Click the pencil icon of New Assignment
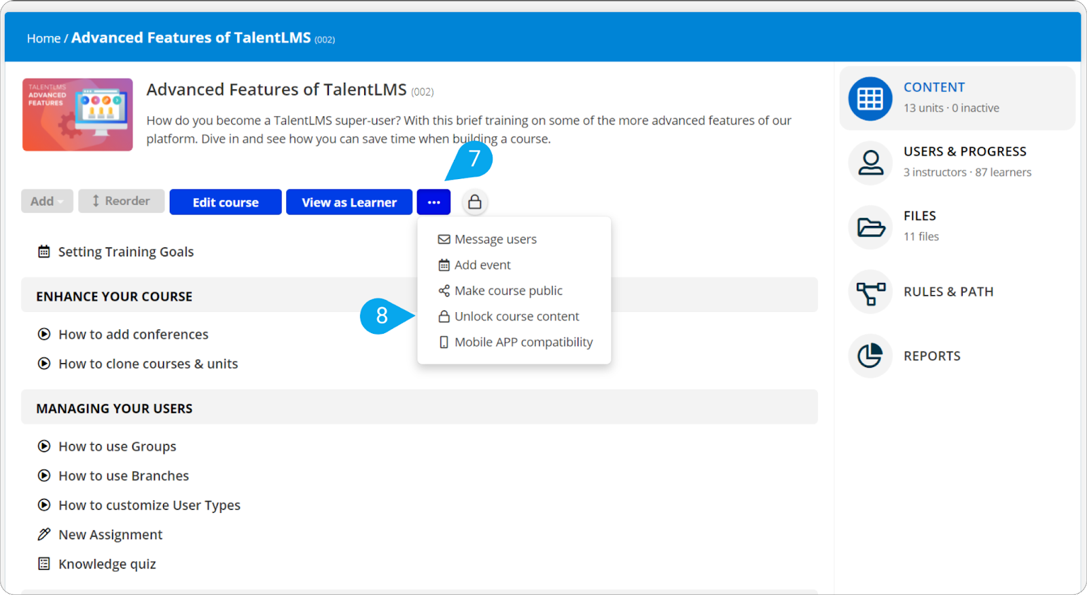 44,535
